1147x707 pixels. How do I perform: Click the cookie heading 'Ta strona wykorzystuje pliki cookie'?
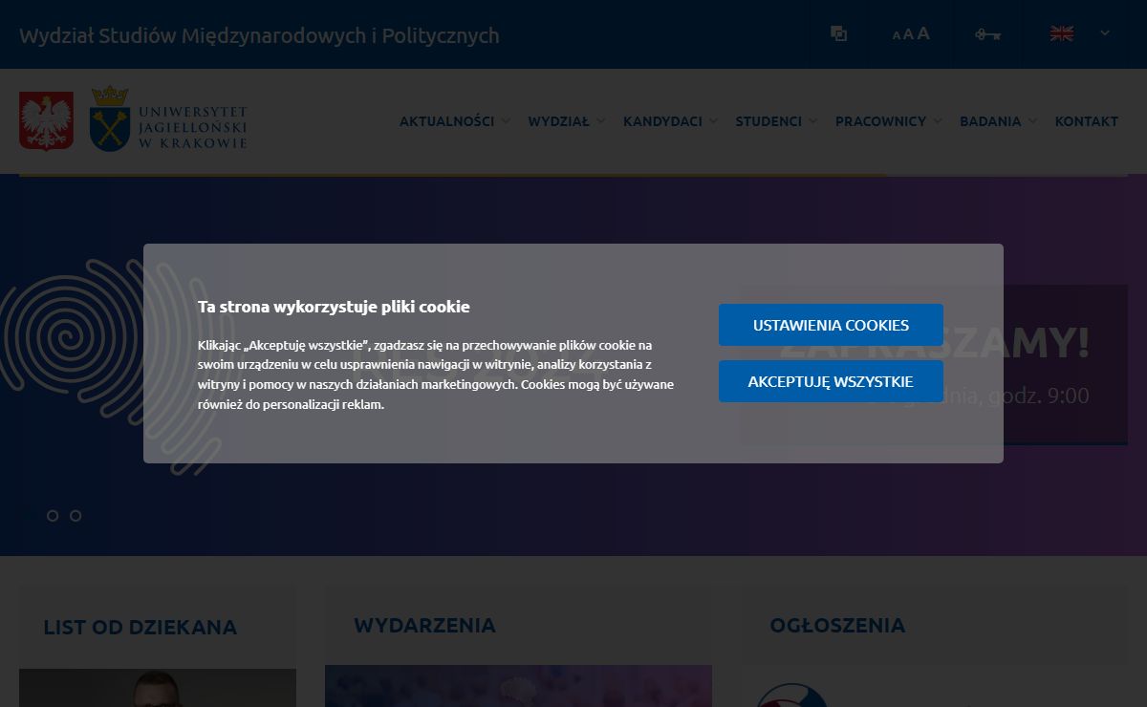(x=334, y=307)
